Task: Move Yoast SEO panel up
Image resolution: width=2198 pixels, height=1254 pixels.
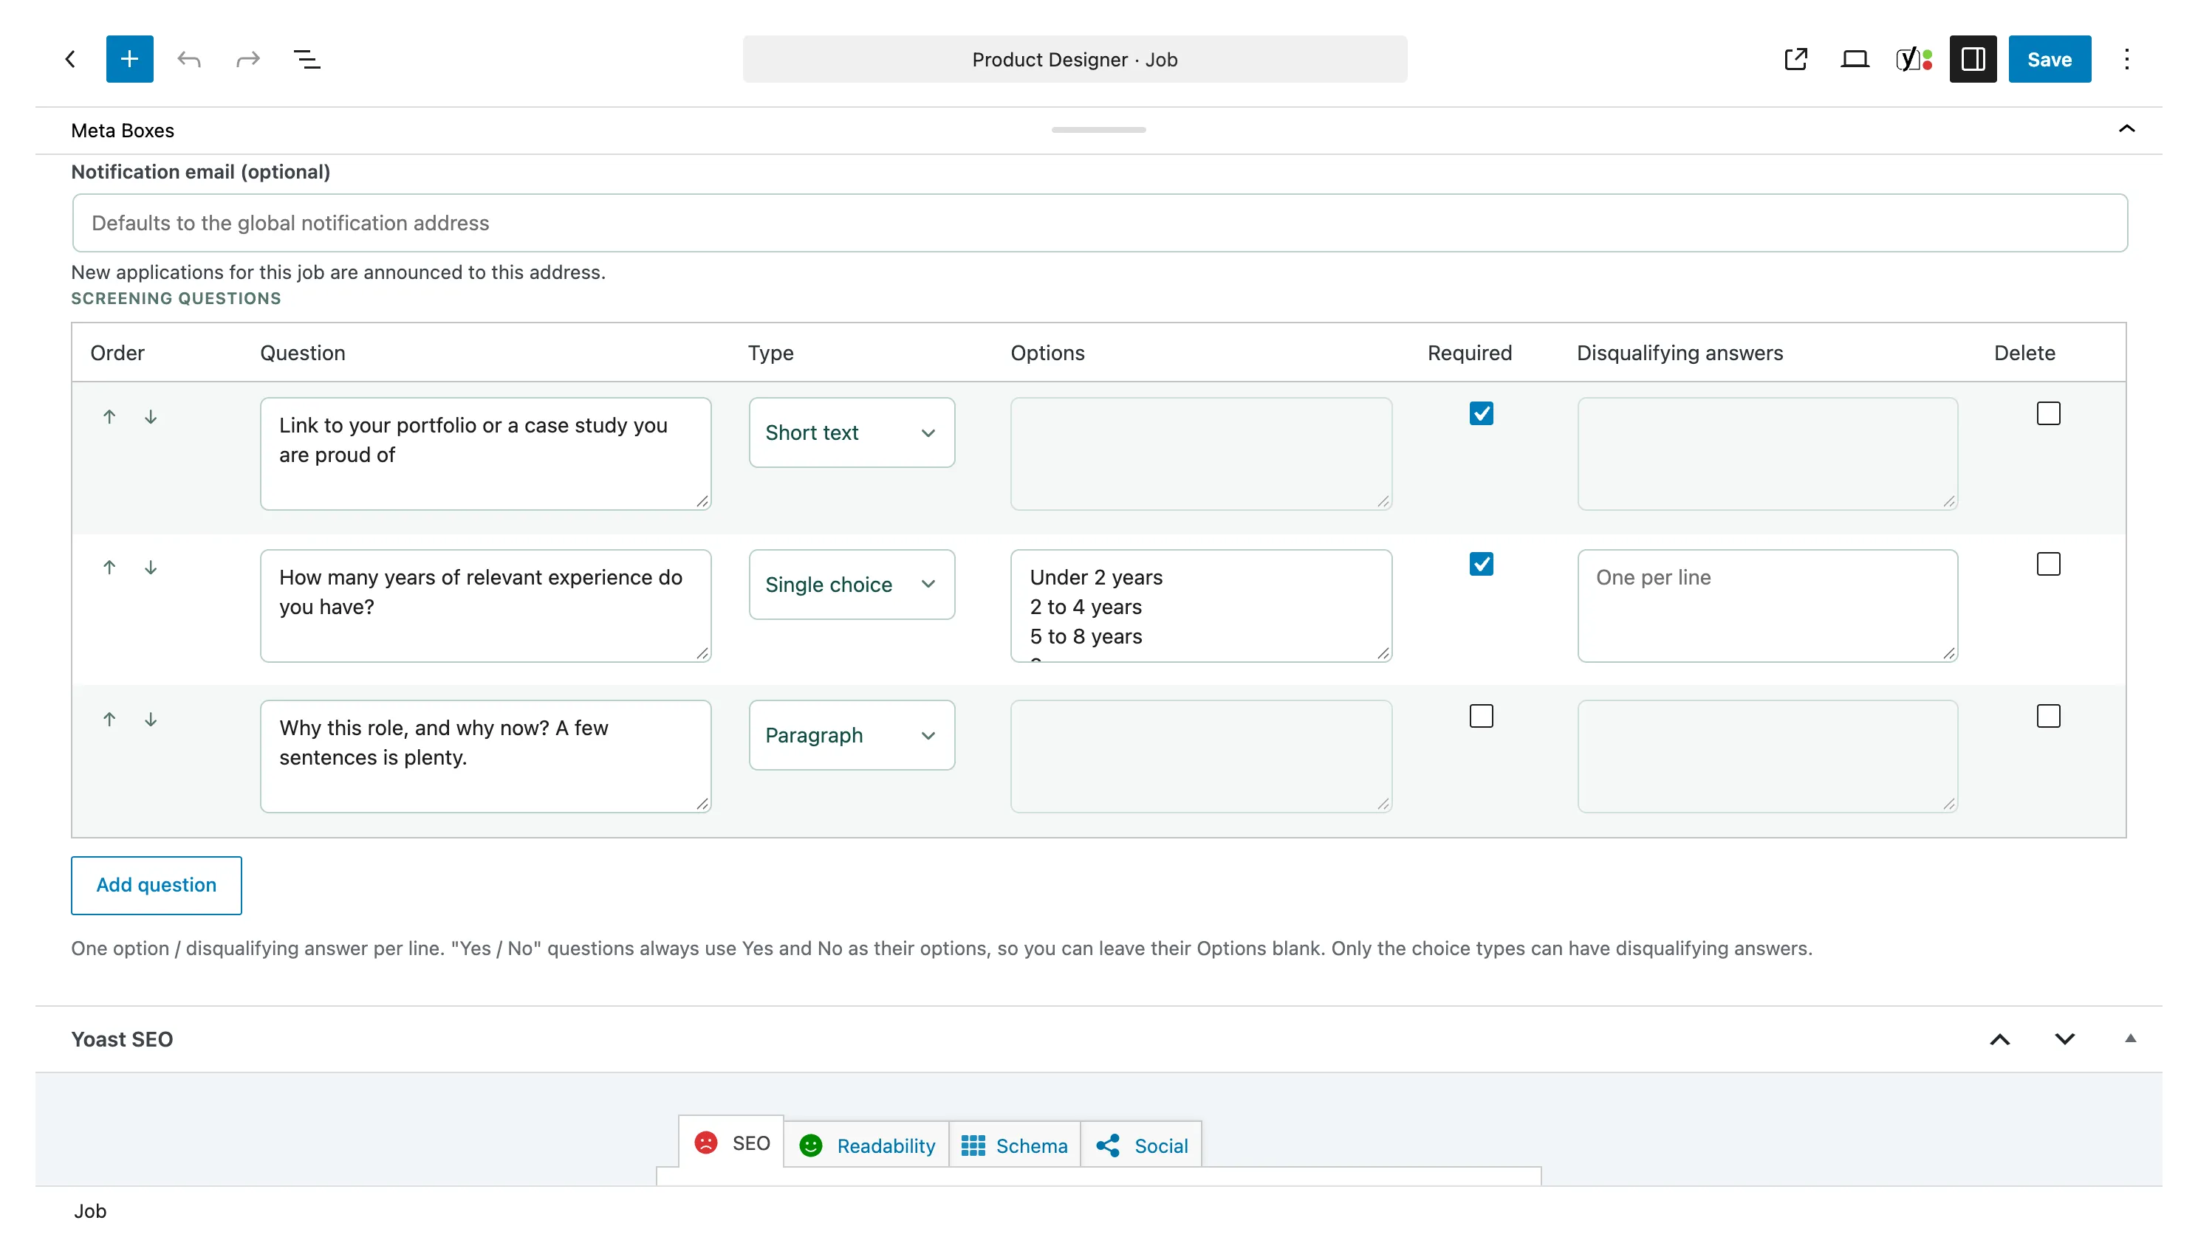Action: 2000,1039
